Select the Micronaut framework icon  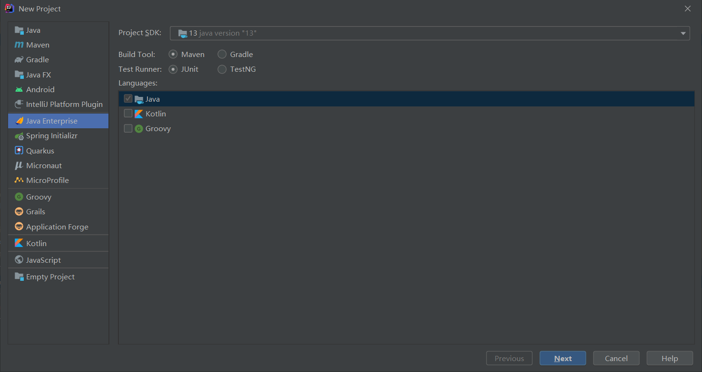click(x=44, y=165)
